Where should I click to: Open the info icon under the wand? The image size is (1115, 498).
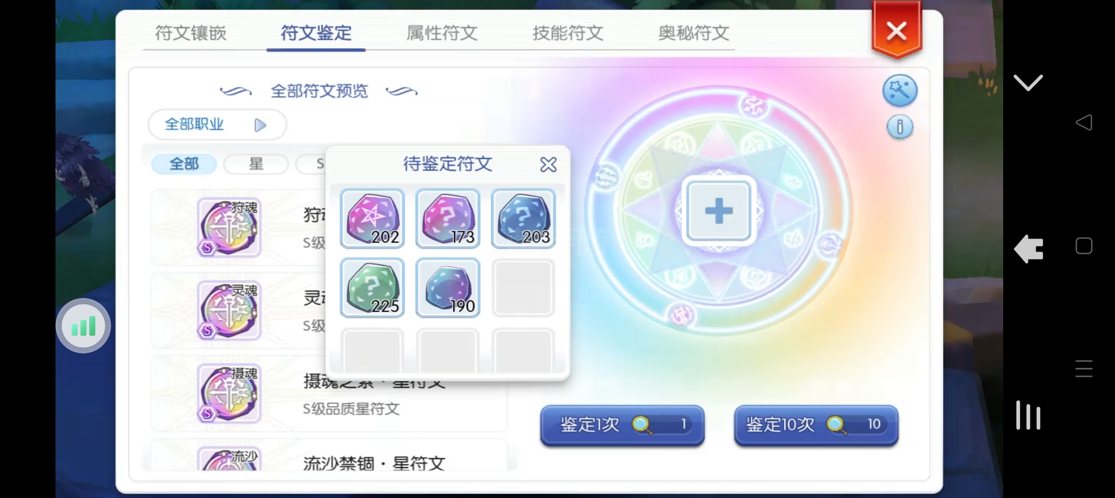point(900,127)
